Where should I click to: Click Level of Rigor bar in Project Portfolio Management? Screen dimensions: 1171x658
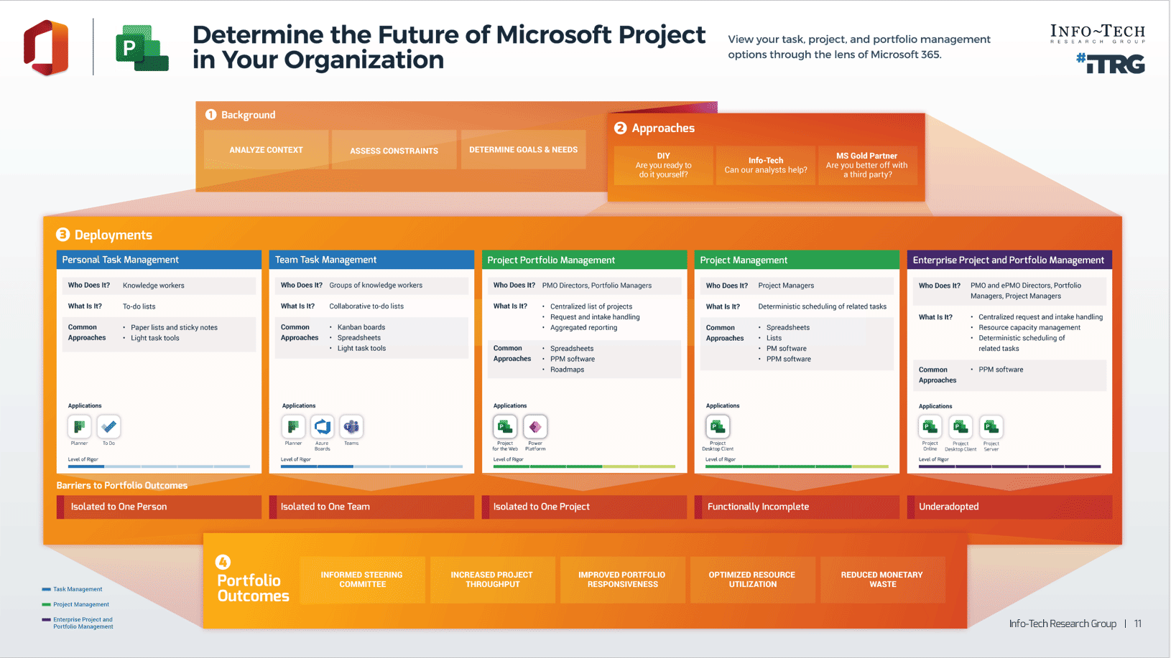(x=584, y=466)
